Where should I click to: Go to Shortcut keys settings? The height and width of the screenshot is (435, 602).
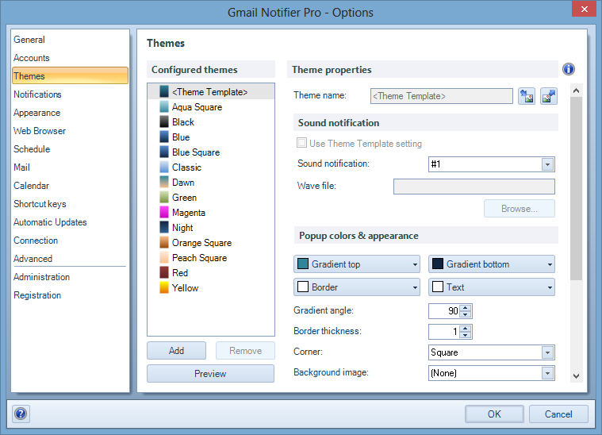(x=40, y=204)
